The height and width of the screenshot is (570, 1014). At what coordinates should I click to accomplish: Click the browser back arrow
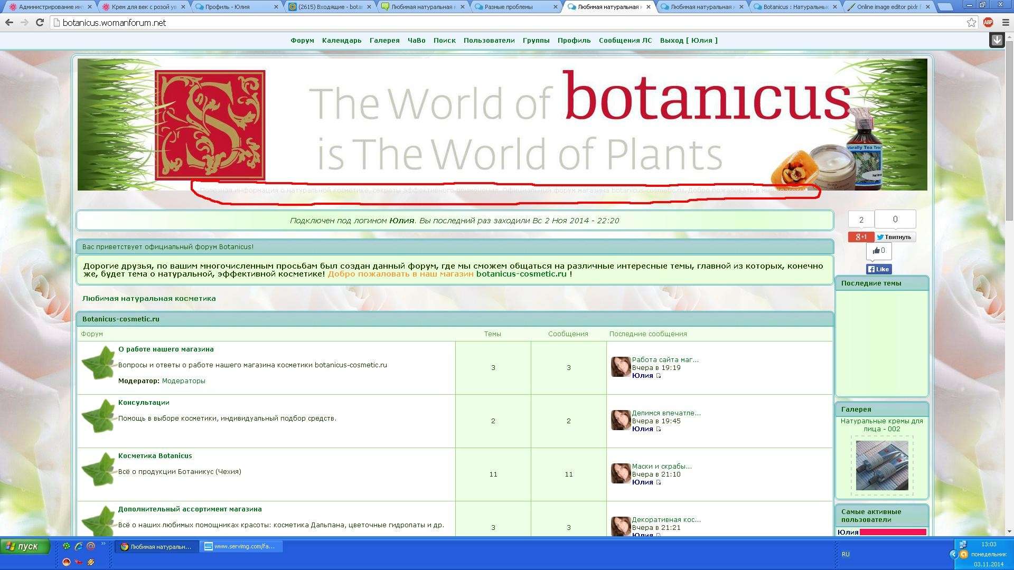tap(9, 23)
